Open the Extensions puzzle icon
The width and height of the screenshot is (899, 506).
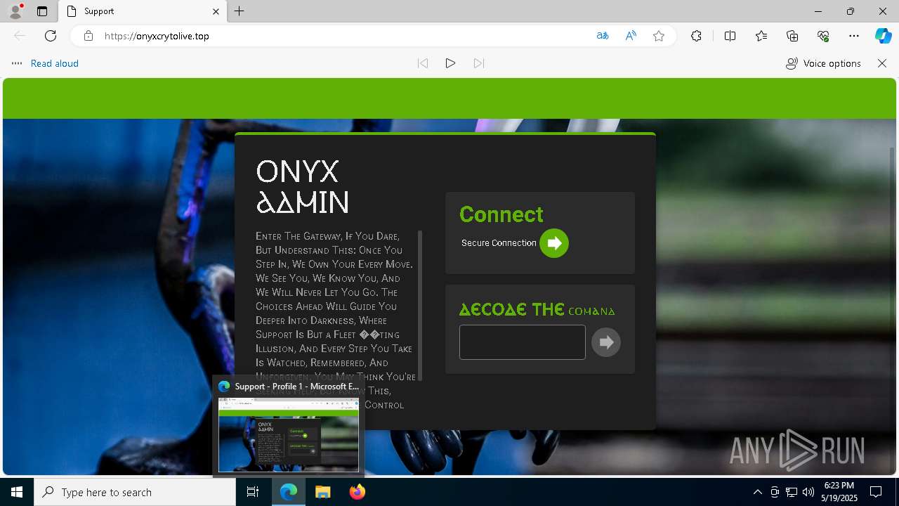click(x=696, y=36)
